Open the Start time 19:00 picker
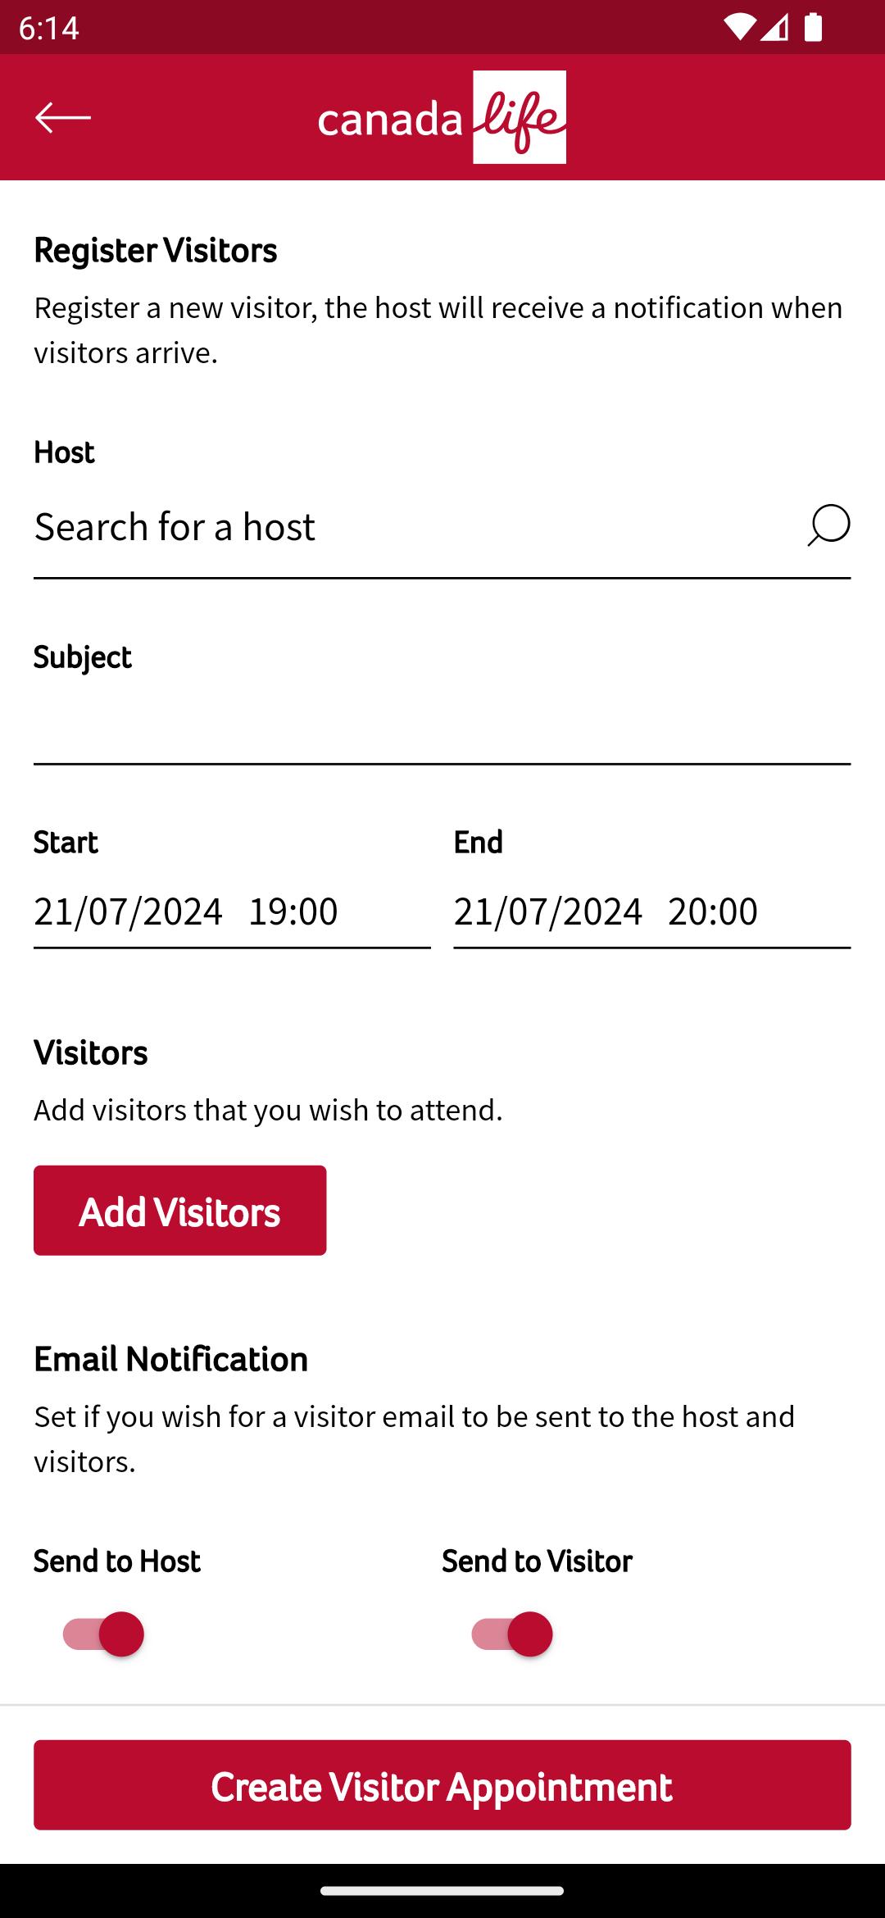This screenshot has width=885, height=1918. coord(293,911)
